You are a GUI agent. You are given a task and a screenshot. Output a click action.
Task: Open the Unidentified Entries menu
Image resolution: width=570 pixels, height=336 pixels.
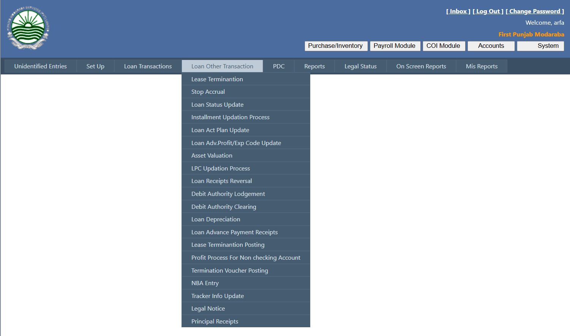point(40,66)
